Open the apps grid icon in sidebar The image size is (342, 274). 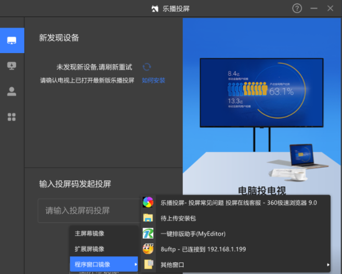click(x=12, y=117)
